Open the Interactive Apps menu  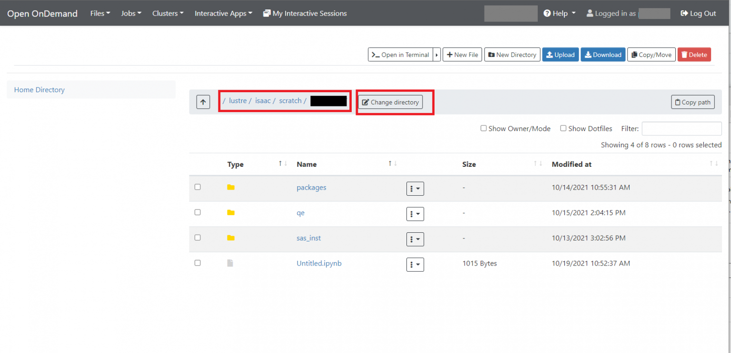(223, 13)
